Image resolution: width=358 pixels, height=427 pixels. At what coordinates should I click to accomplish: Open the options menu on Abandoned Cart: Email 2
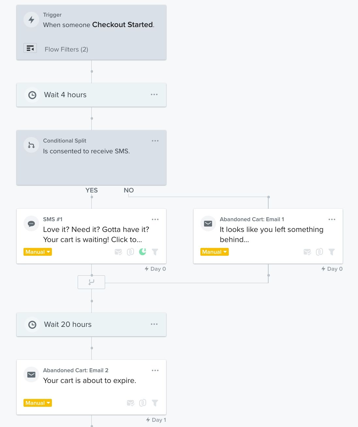155,370
